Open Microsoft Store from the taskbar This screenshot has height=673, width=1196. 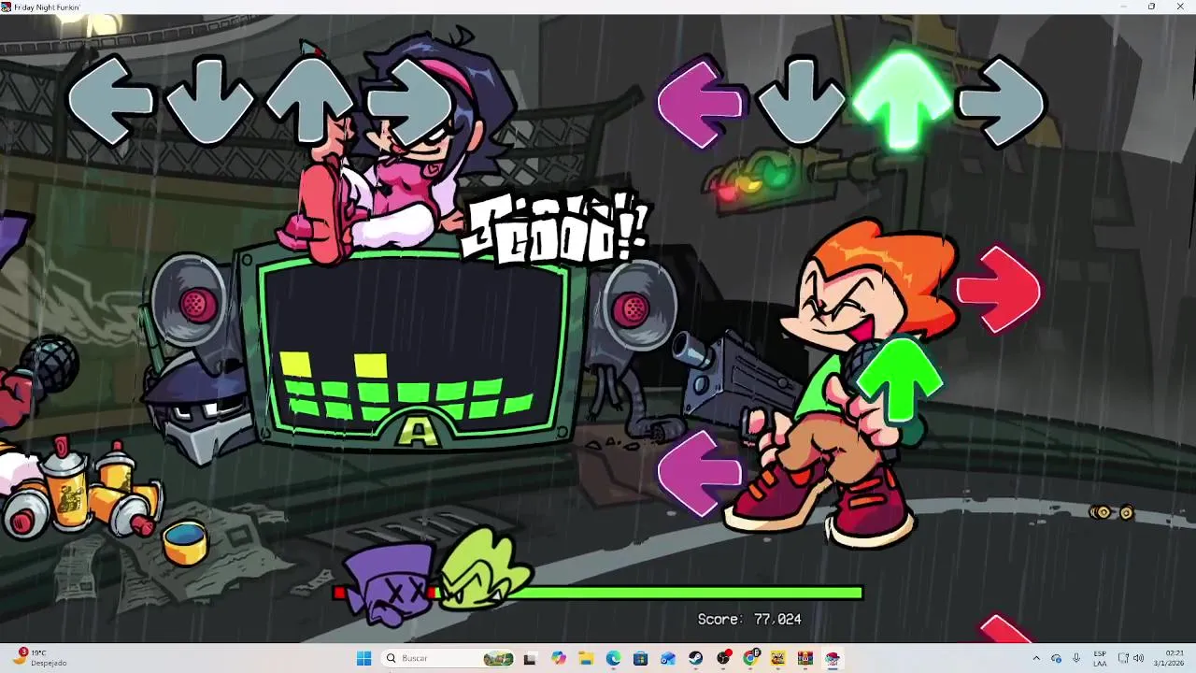click(x=640, y=658)
